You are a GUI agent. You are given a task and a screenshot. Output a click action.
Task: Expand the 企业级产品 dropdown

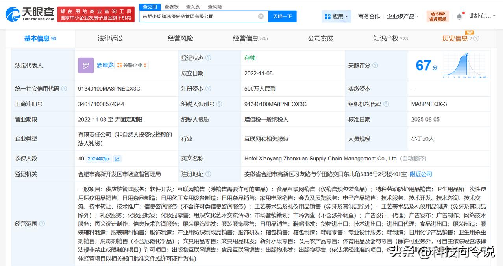pos(403,16)
